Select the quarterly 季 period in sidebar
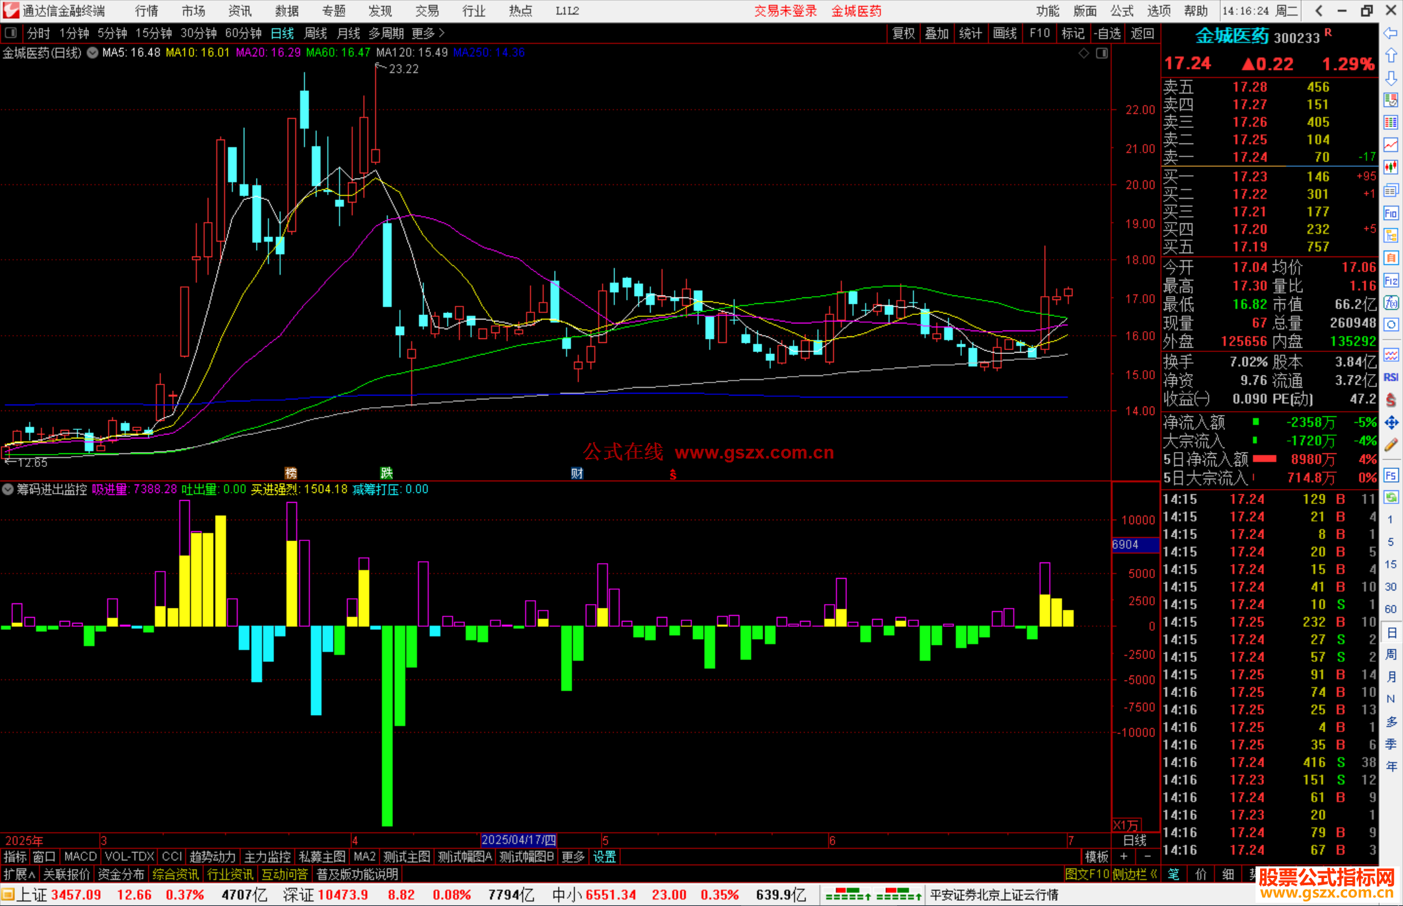The image size is (1403, 906). tap(1391, 744)
